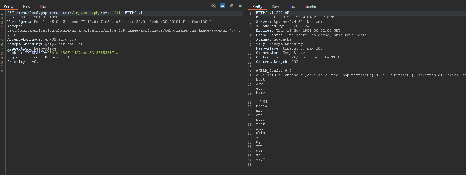Click the opt directory entry
Screen dimensions: 466x175
point(259,115)
